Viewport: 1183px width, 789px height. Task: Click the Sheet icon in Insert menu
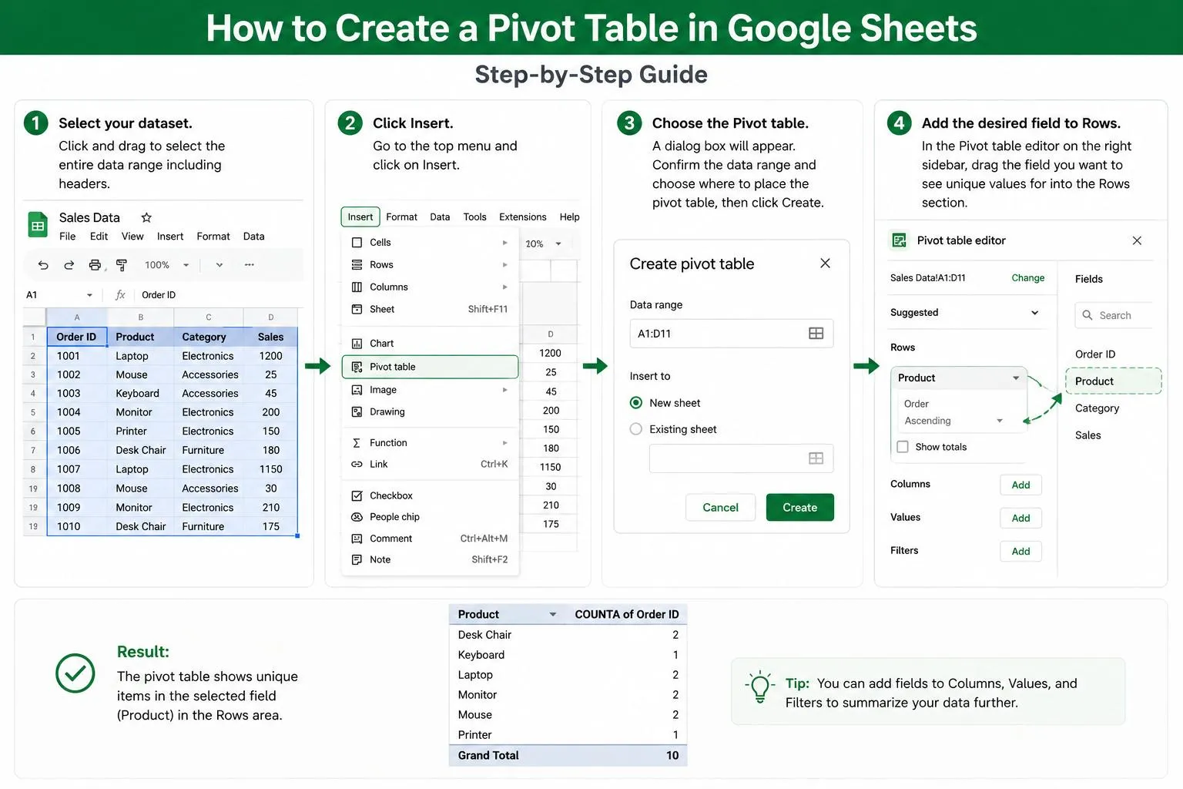pyautogui.click(x=357, y=310)
